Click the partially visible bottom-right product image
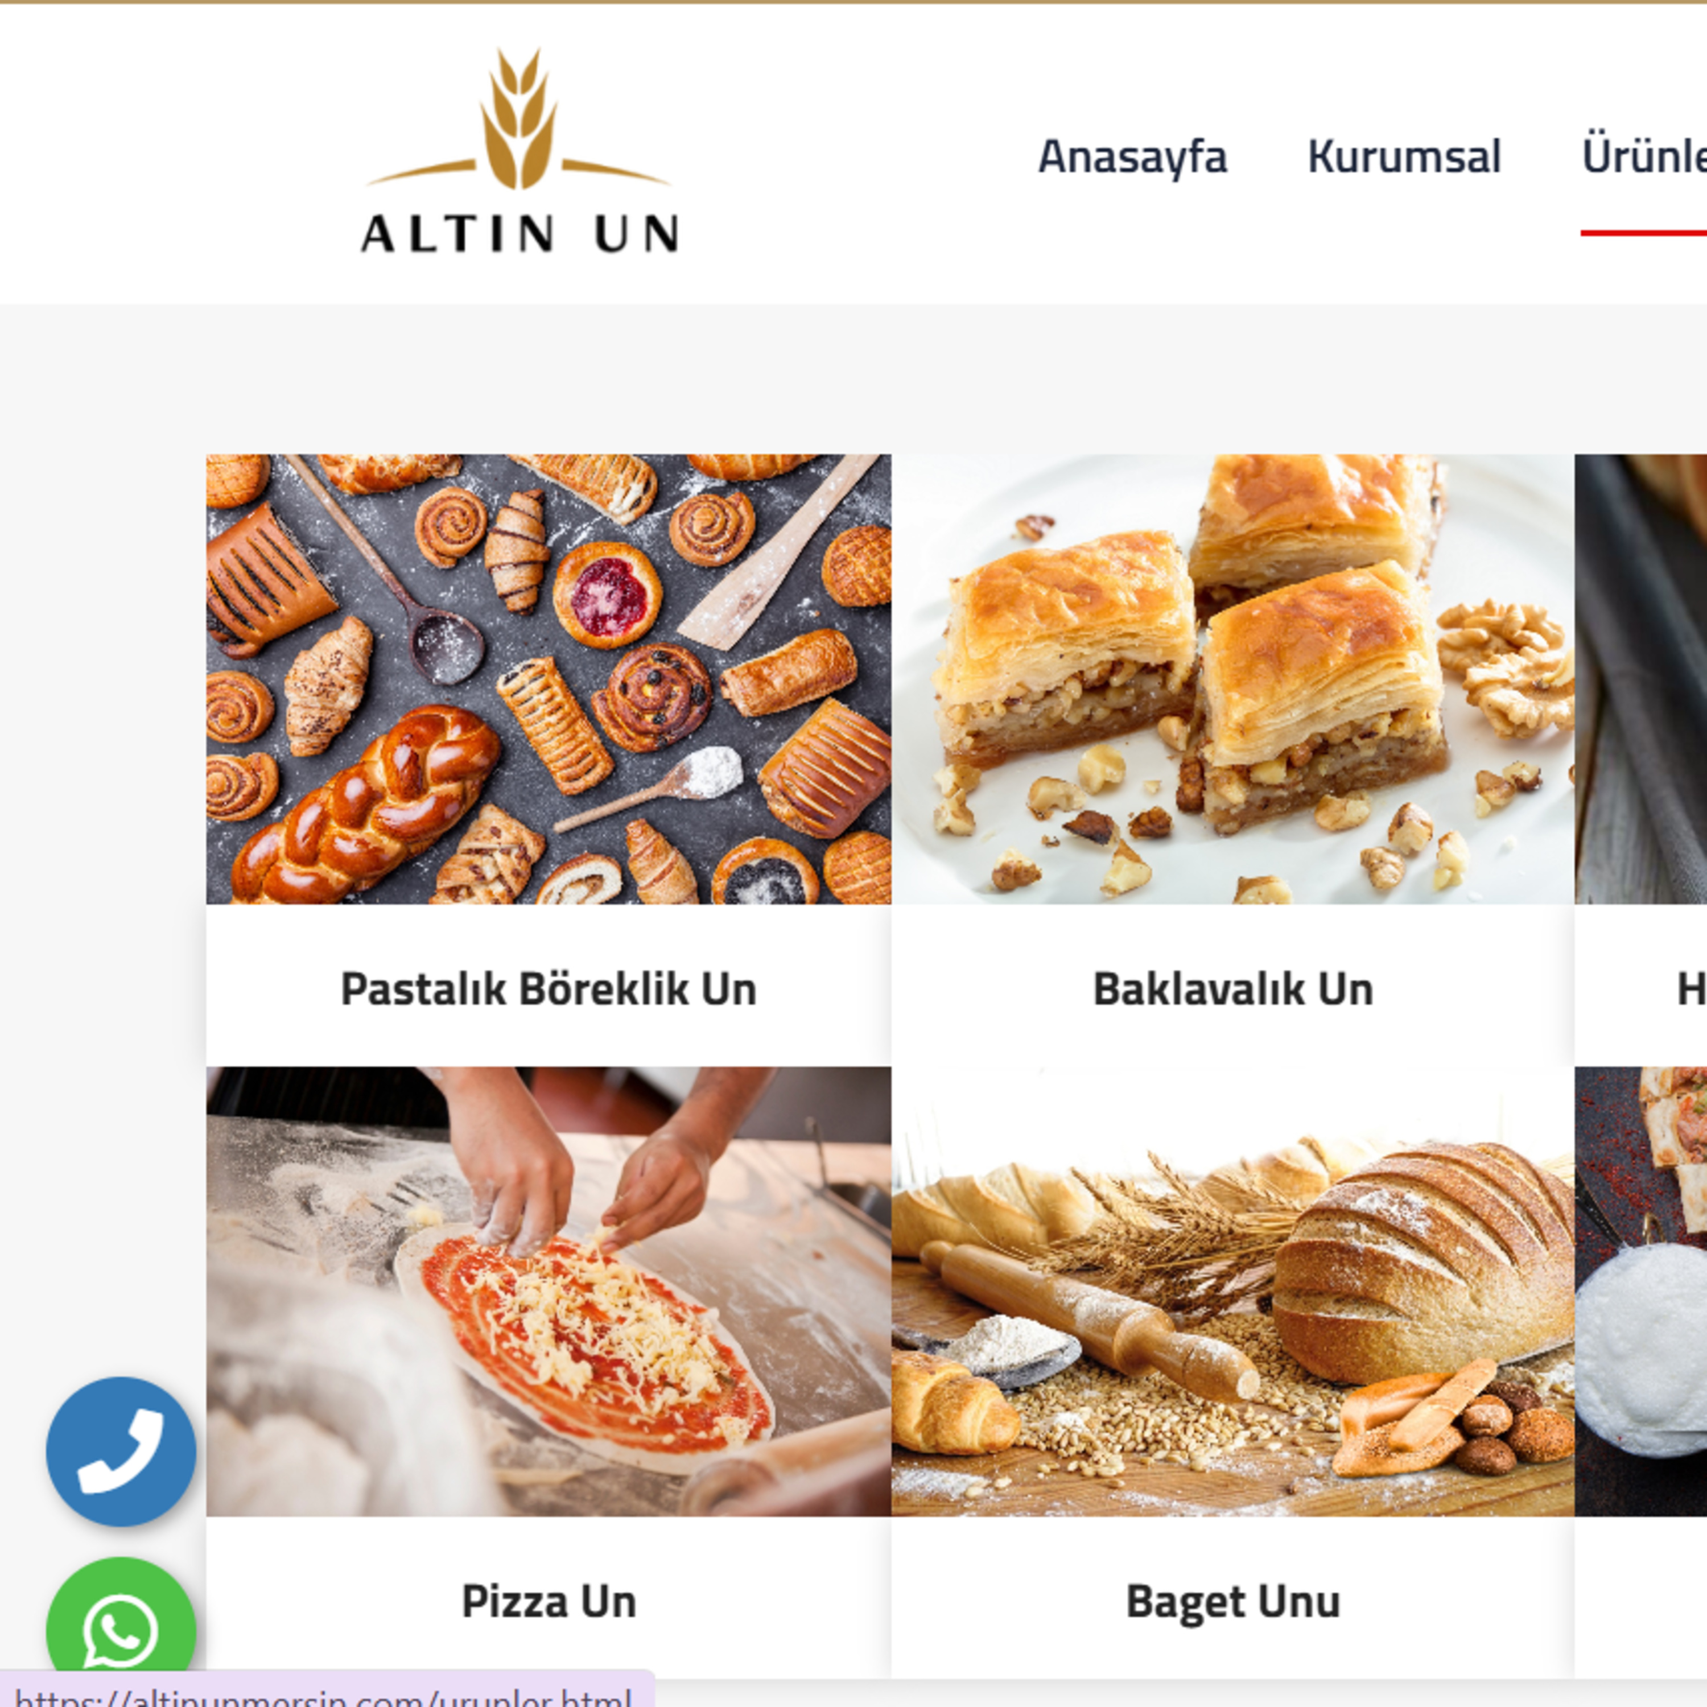The width and height of the screenshot is (1707, 1707). point(1641,1292)
